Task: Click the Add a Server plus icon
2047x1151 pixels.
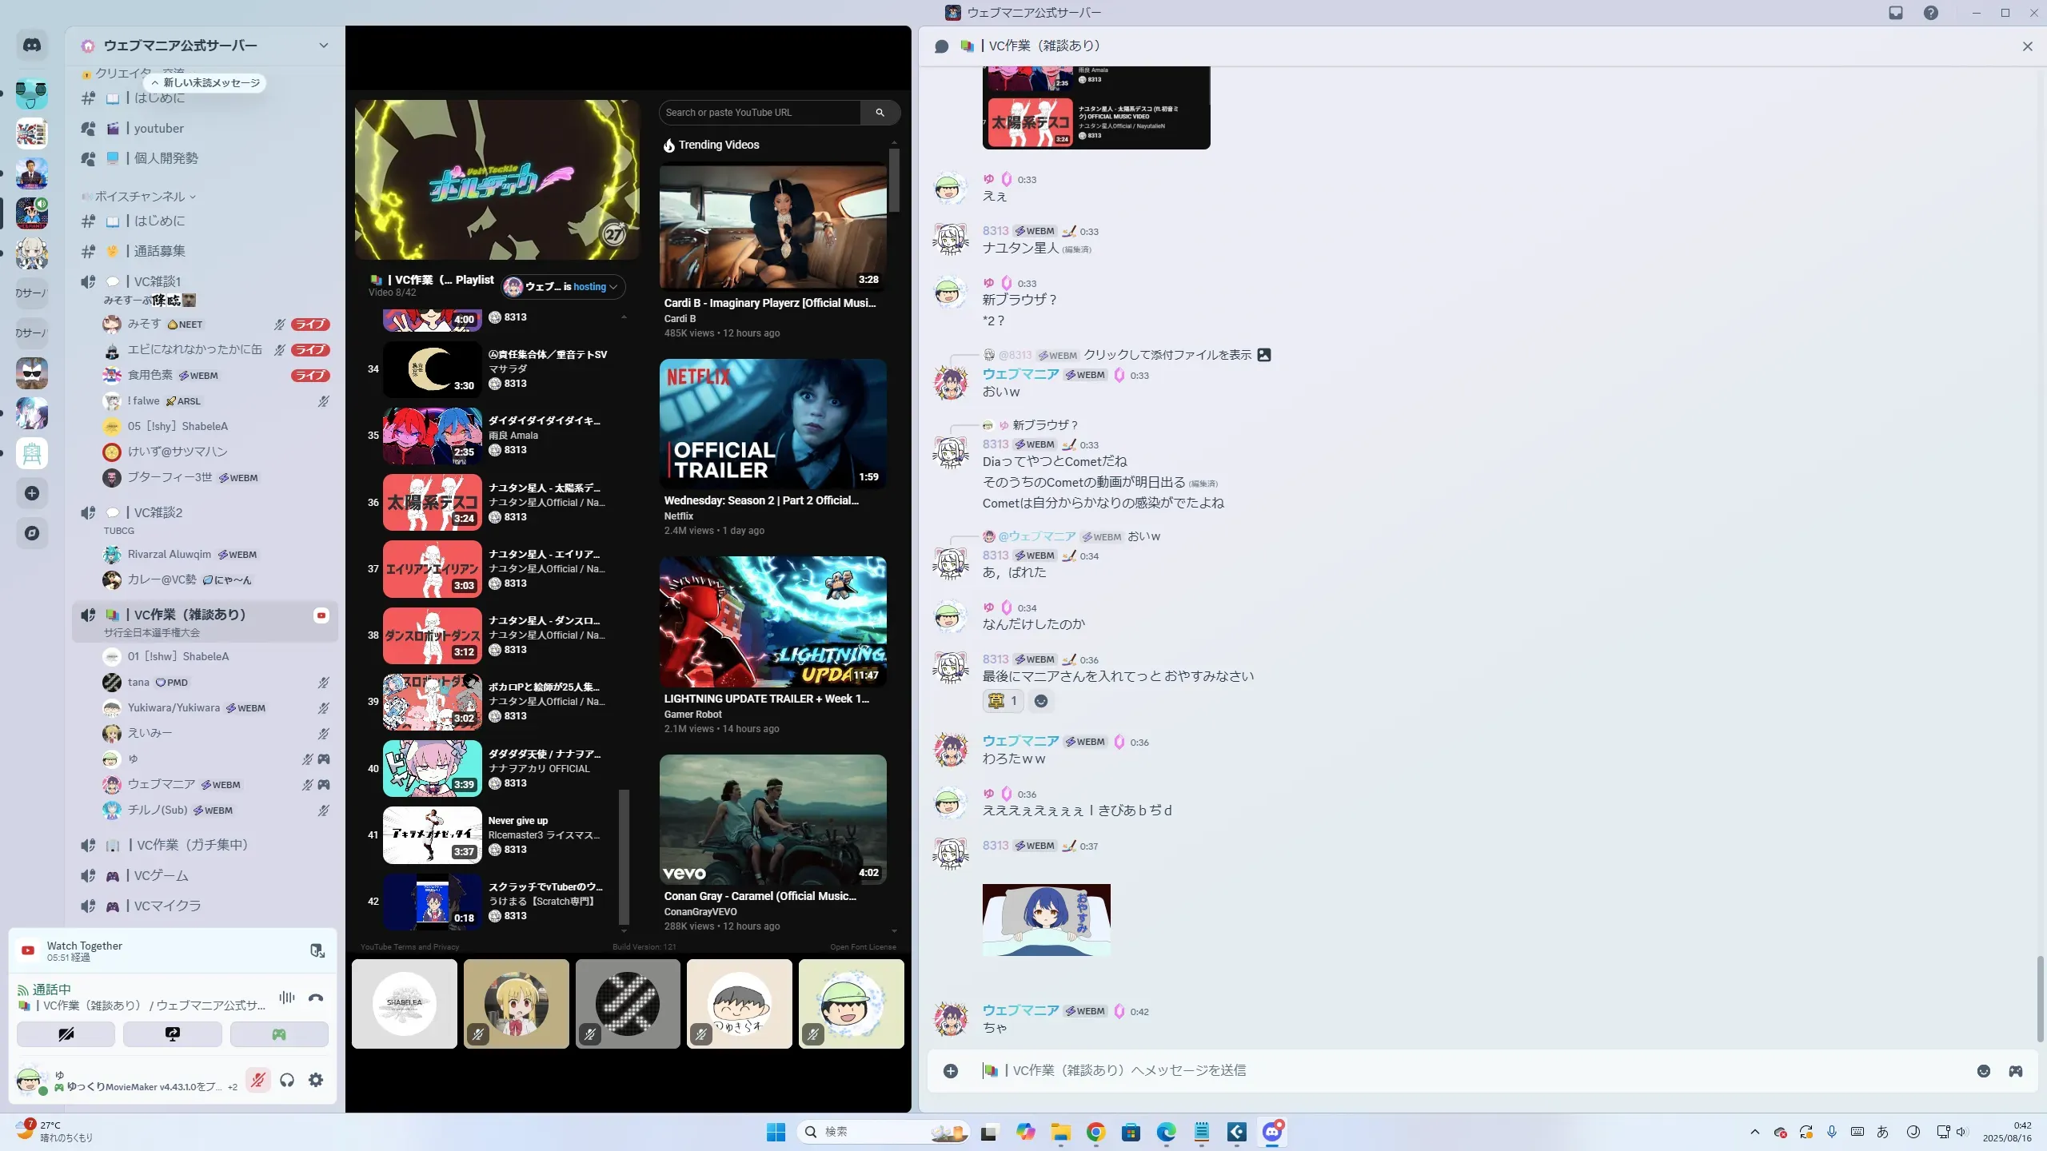Action: click(x=32, y=493)
